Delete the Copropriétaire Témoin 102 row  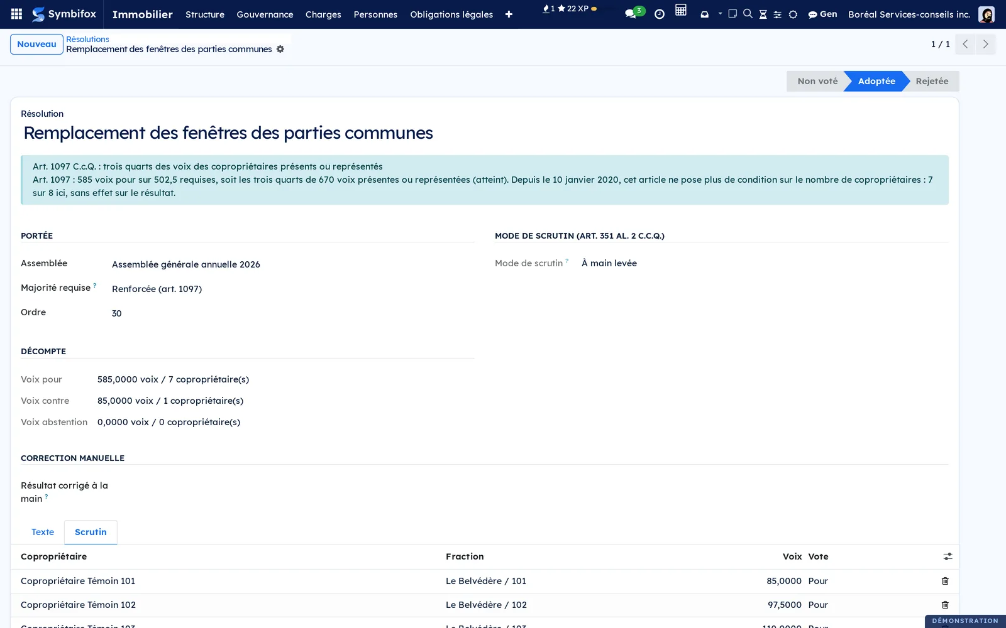[945, 605]
